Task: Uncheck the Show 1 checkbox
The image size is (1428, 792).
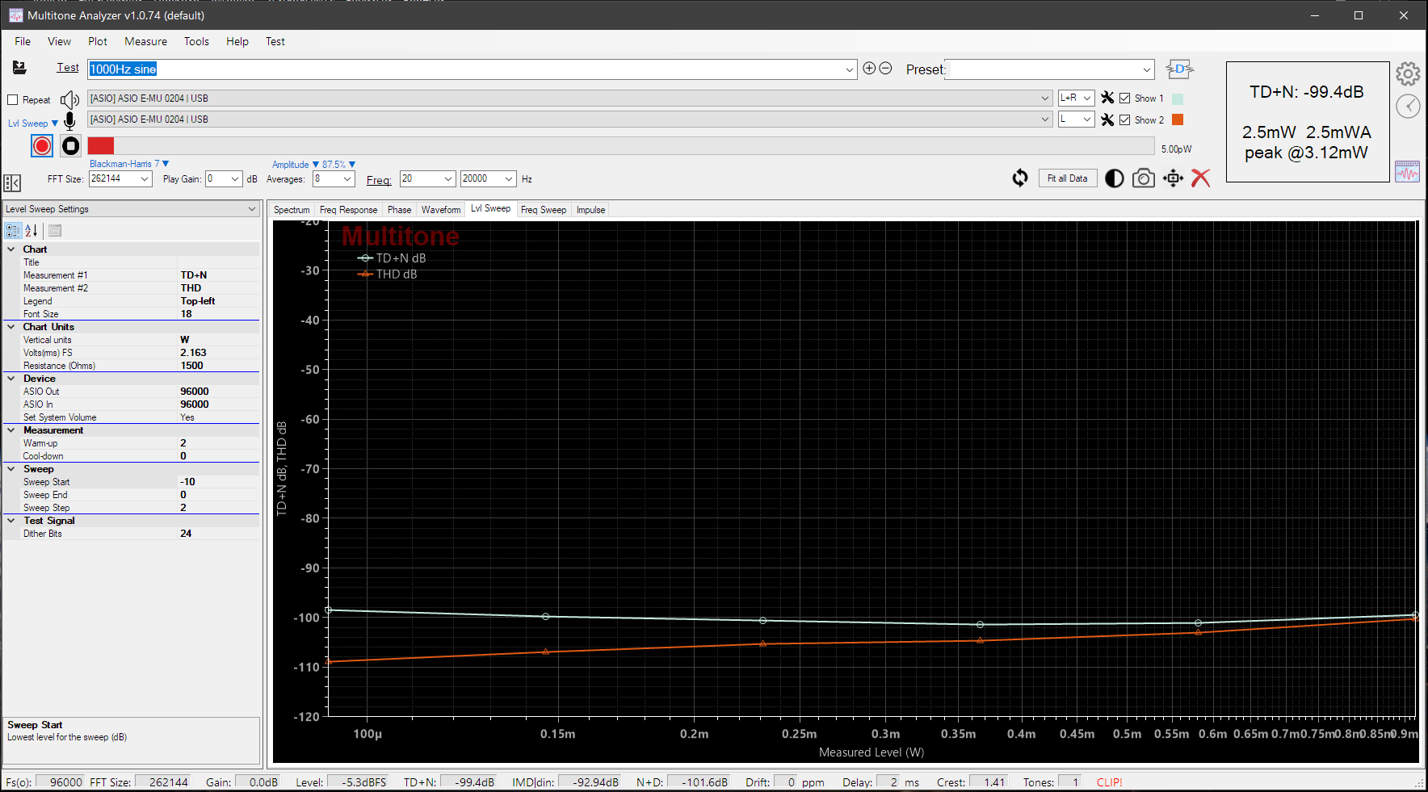Action: (x=1124, y=98)
